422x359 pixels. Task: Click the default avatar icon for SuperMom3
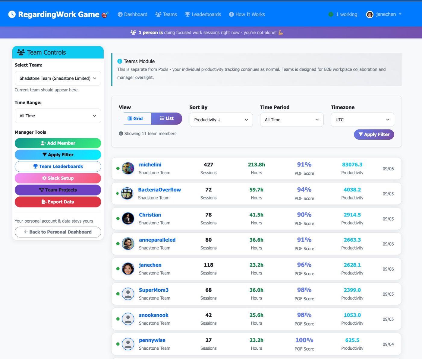128,294
